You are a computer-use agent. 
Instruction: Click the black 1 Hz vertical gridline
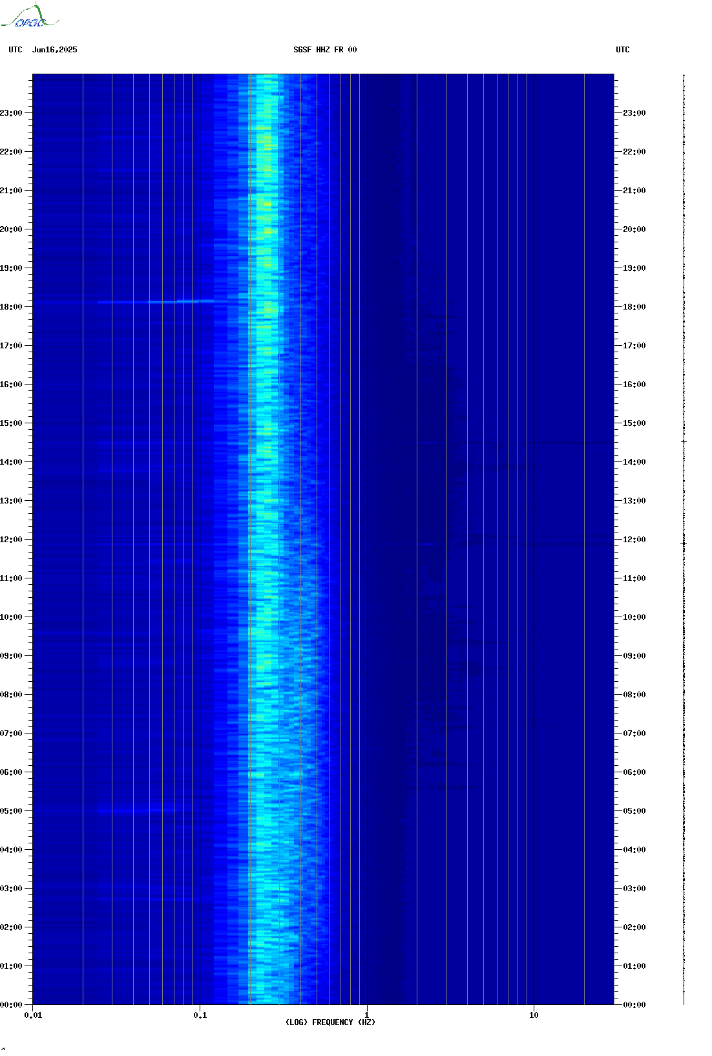tap(367, 540)
